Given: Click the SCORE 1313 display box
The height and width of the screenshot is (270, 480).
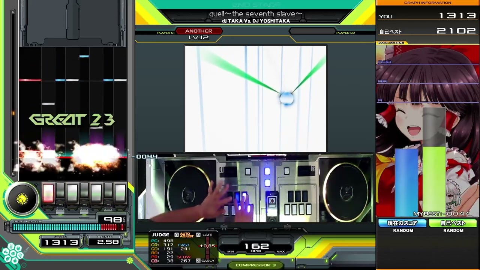Looking at the screenshot, I should click(x=61, y=241).
